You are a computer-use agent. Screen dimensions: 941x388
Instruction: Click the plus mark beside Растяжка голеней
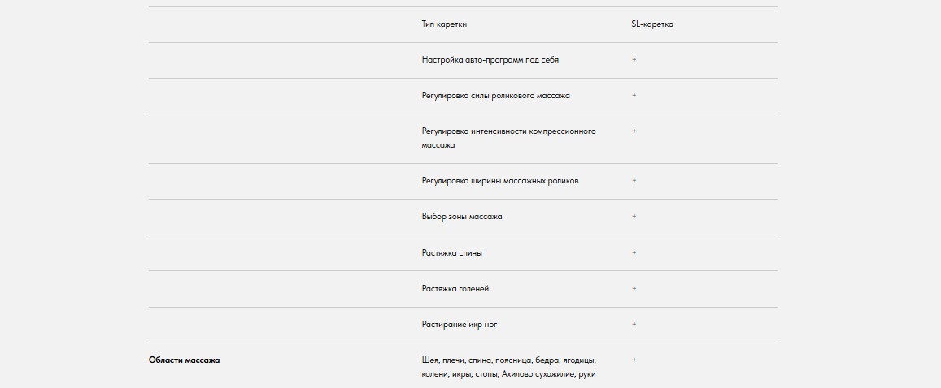(x=634, y=288)
